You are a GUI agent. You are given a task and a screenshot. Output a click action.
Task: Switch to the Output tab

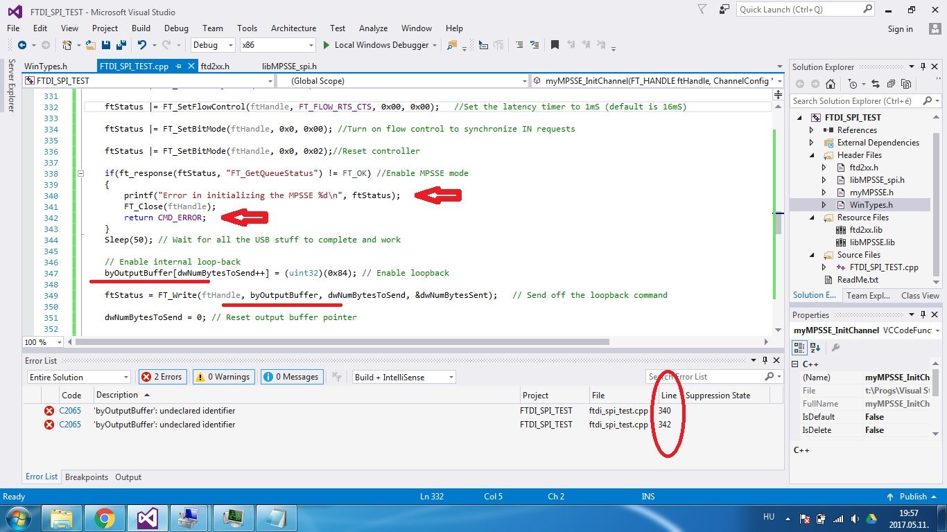pos(128,477)
